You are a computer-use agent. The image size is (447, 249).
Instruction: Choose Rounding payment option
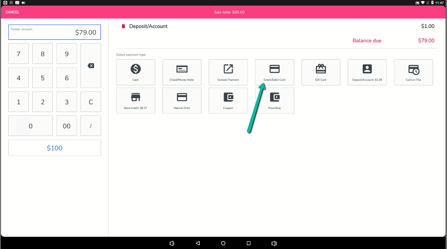tap(274, 100)
